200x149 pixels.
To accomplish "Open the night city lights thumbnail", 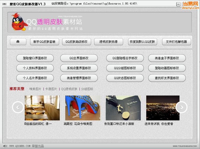I will tap(163, 108).
